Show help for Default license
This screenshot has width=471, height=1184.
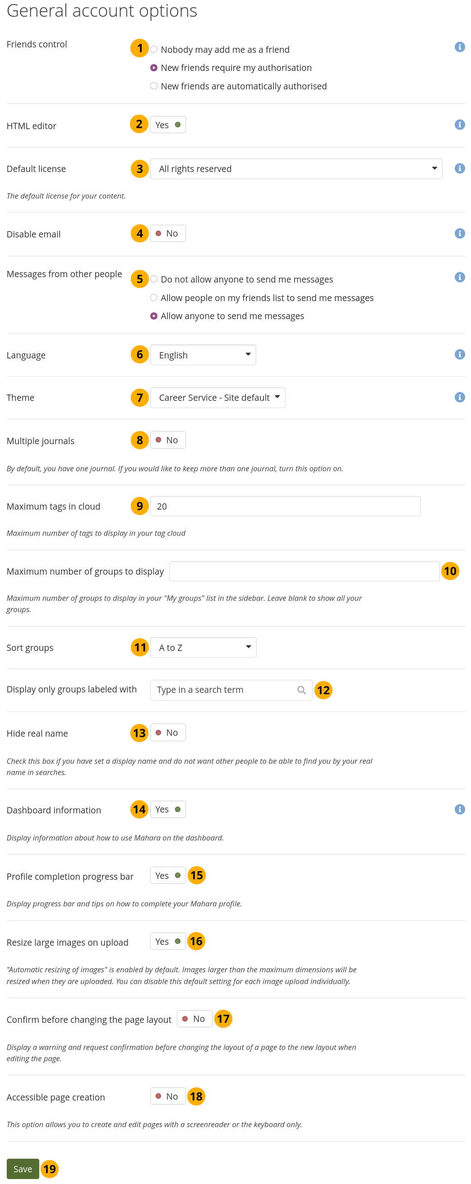point(459,168)
